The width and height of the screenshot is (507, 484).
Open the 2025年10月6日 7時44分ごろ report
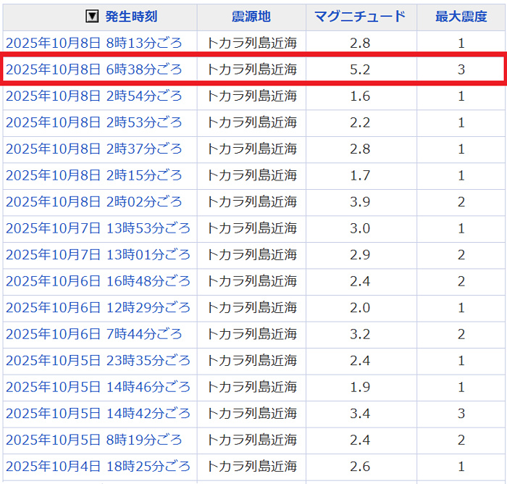tap(94, 334)
